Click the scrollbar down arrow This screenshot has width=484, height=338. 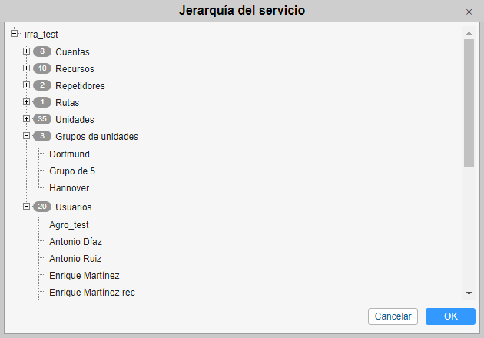click(x=469, y=293)
